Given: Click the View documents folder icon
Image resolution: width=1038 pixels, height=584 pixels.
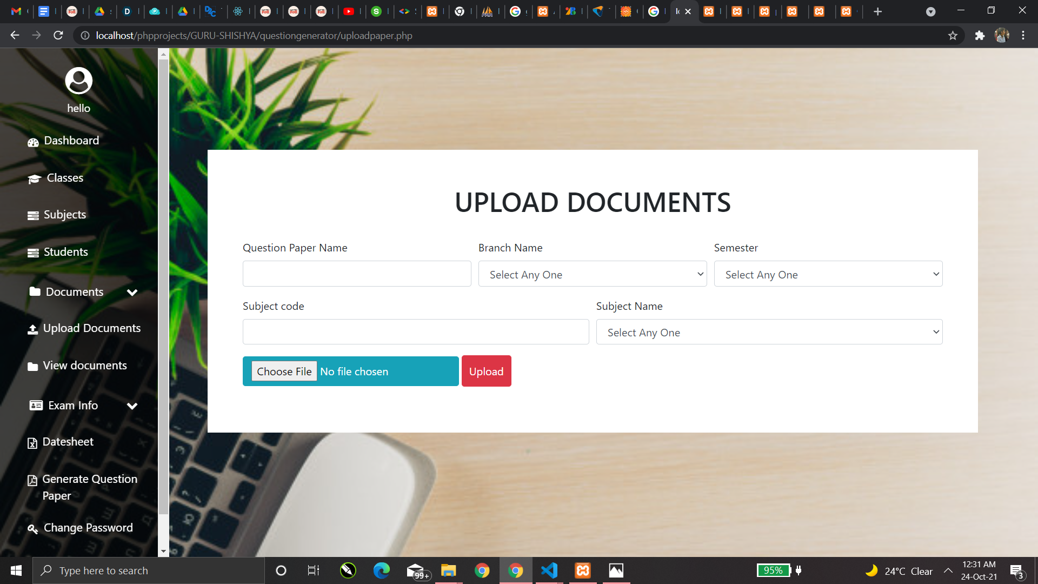Looking at the screenshot, I should click(x=32, y=367).
